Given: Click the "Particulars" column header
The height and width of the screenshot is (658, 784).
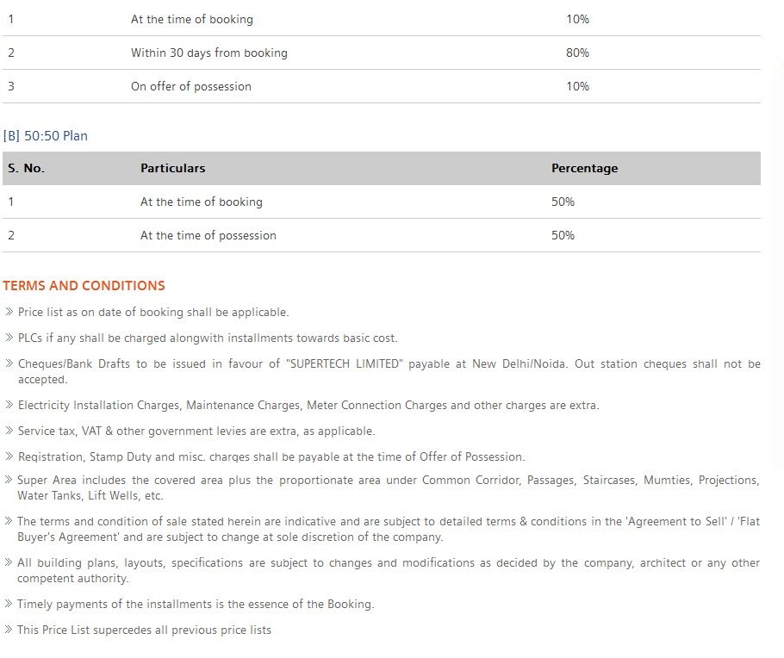Looking at the screenshot, I should (x=173, y=169).
